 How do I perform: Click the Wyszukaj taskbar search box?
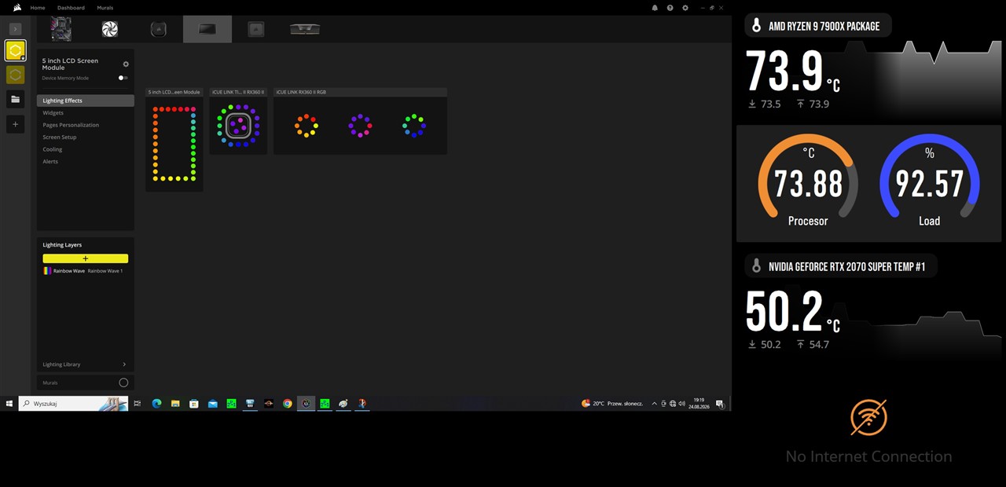click(73, 404)
